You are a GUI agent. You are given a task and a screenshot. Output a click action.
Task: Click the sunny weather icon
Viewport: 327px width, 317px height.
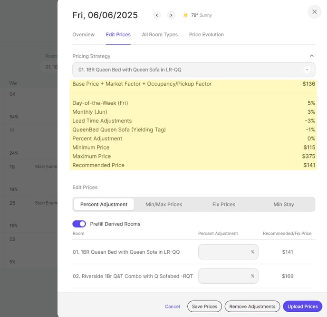pyautogui.click(x=185, y=15)
